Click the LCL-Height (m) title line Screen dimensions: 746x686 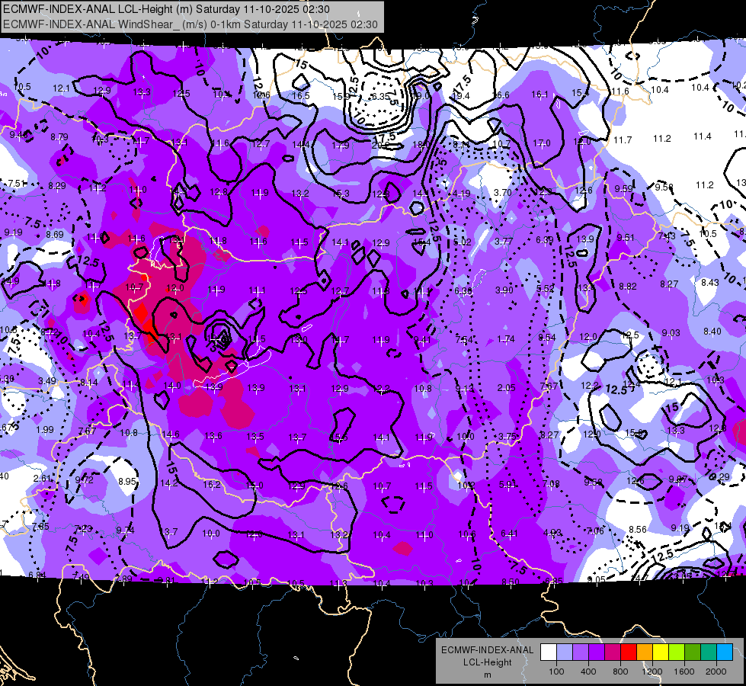click(x=167, y=9)
